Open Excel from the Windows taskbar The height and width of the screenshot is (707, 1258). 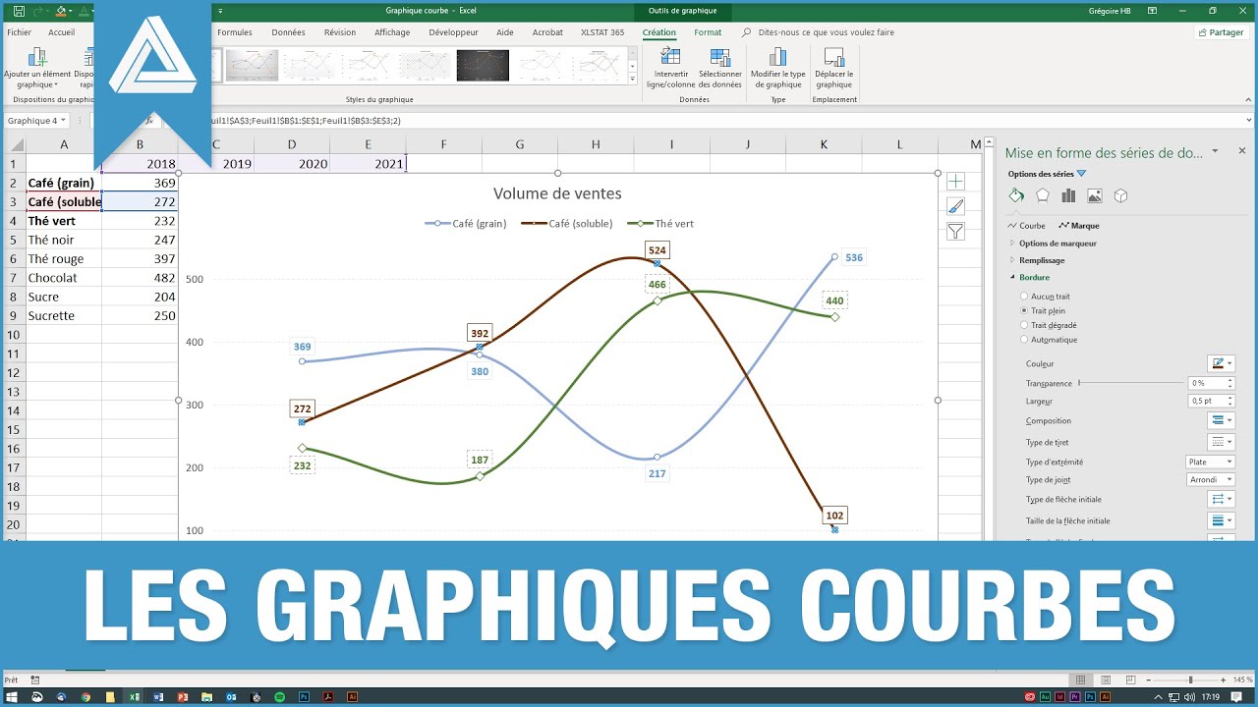[134, 696]
